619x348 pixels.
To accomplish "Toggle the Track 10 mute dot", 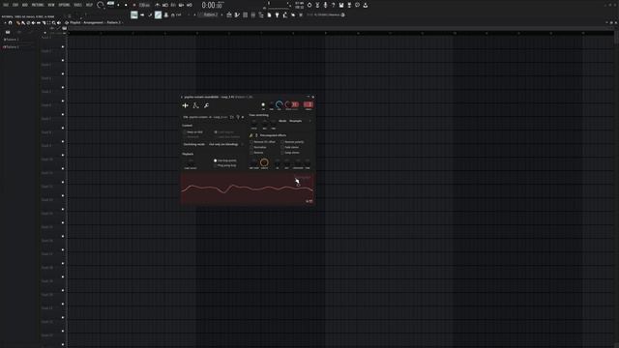I will [63, 168].
